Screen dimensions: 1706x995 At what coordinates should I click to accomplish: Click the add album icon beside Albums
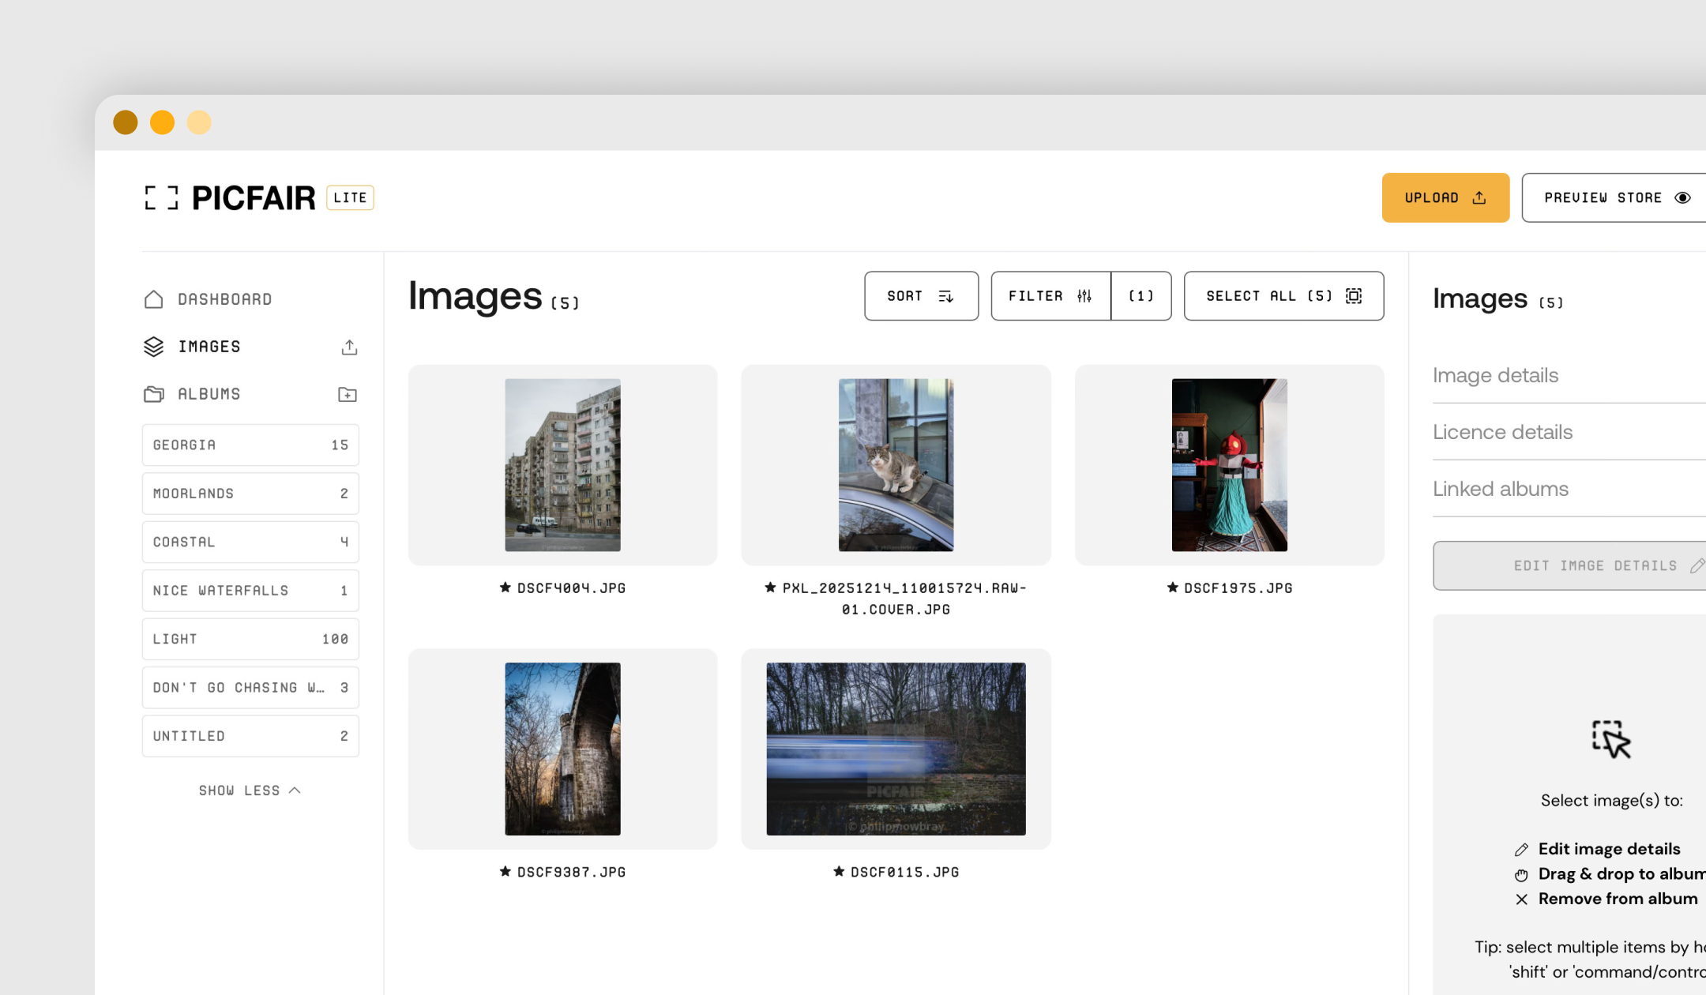click(x=348, y=395)
